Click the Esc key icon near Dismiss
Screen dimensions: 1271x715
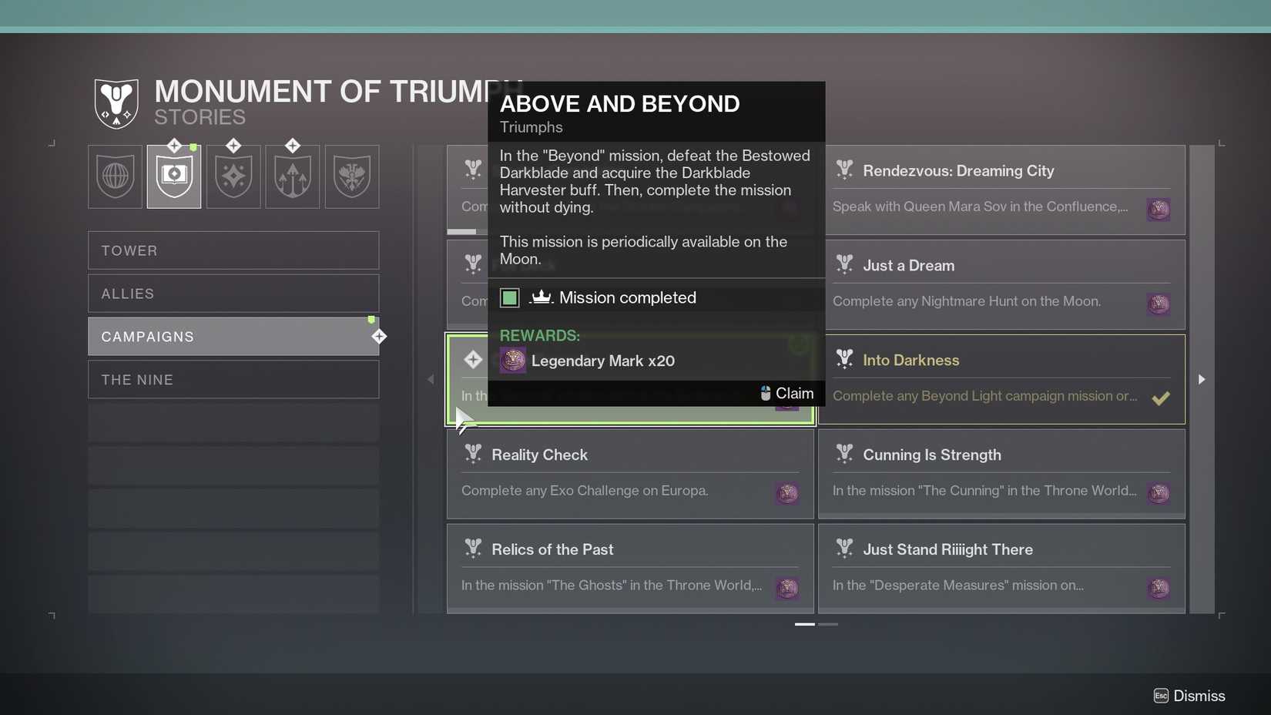[1161, 696]
